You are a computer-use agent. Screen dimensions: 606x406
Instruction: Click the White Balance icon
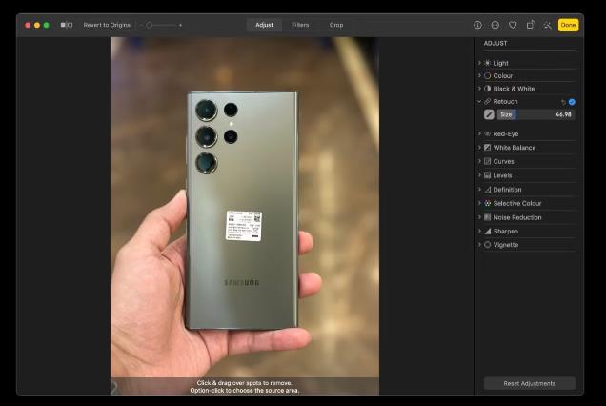pyautogui.click(x=487, y=148)
